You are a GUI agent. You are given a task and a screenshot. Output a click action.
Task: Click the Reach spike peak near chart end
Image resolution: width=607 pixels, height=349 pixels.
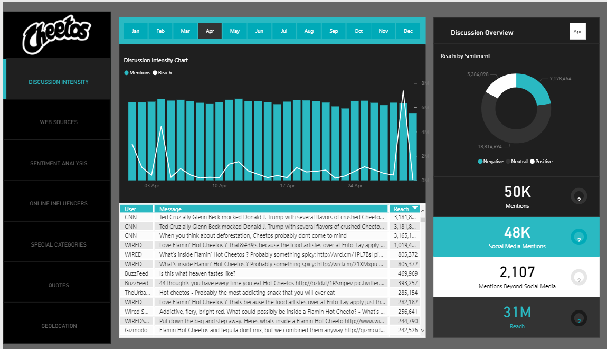pyautogui.click(x=403, y=92)
